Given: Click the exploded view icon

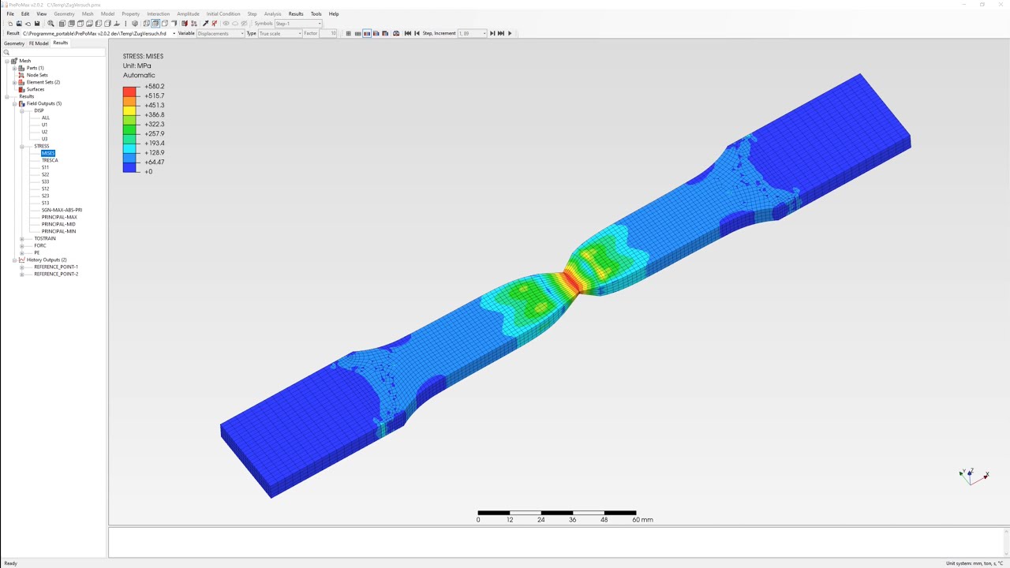Looking at the screenshot, I should point(193,24).
